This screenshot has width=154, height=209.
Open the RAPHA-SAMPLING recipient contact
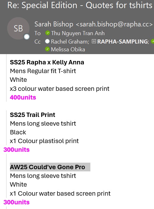tap(123, 42)
